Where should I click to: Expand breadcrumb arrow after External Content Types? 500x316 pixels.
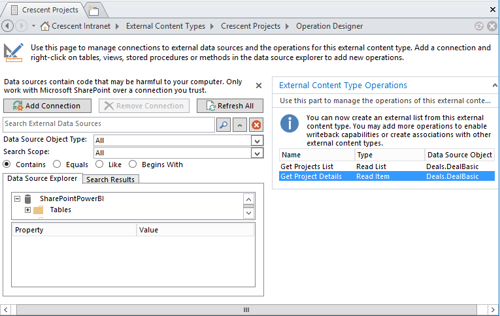pos(212,26)
